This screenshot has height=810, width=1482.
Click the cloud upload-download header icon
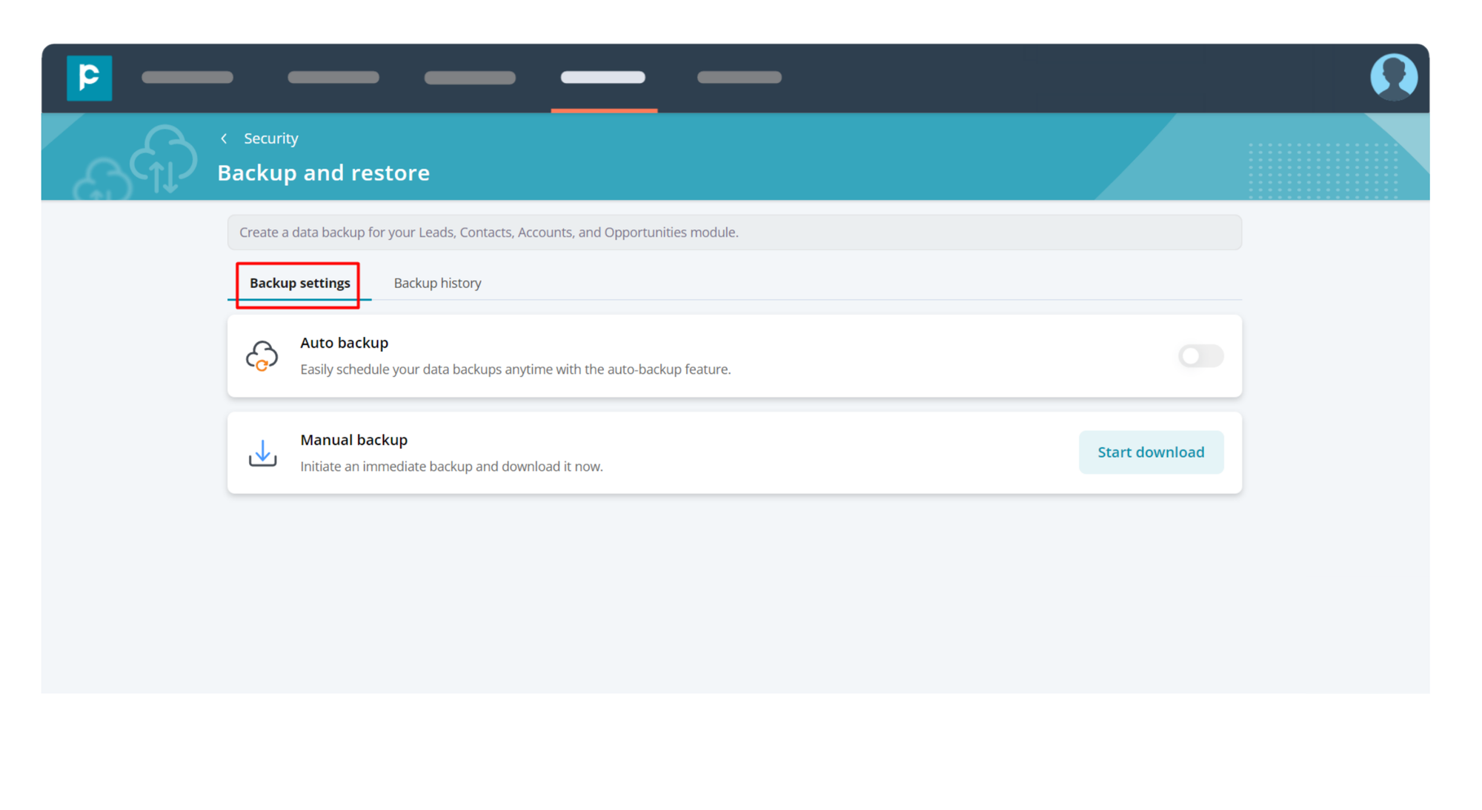(x=164, y=158)
